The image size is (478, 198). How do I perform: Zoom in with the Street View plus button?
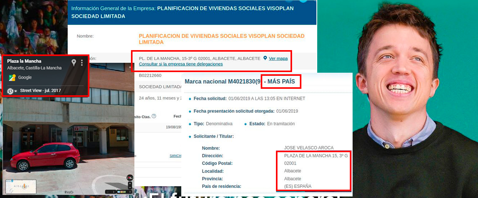(x=130, y=183)
